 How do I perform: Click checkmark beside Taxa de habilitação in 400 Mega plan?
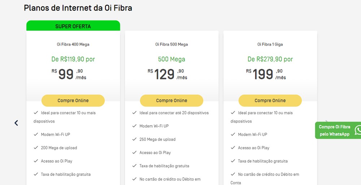tap(36, 174)
